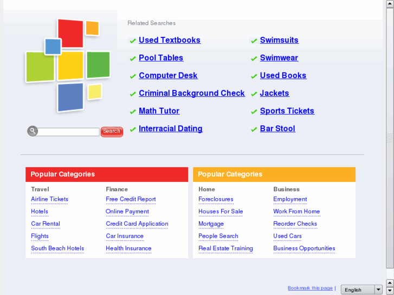
Task: Open the Swimwear link
Action: [279, 58]
